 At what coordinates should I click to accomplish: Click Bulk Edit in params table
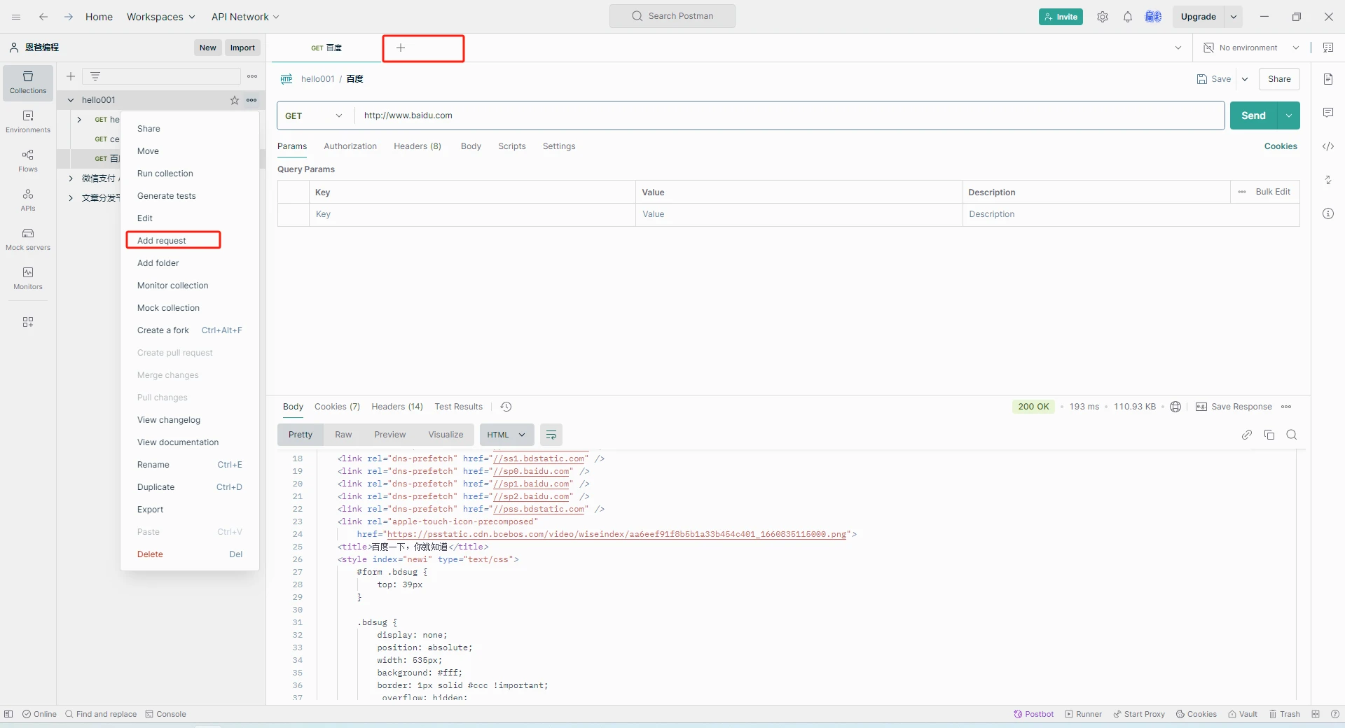[1273, 192]
